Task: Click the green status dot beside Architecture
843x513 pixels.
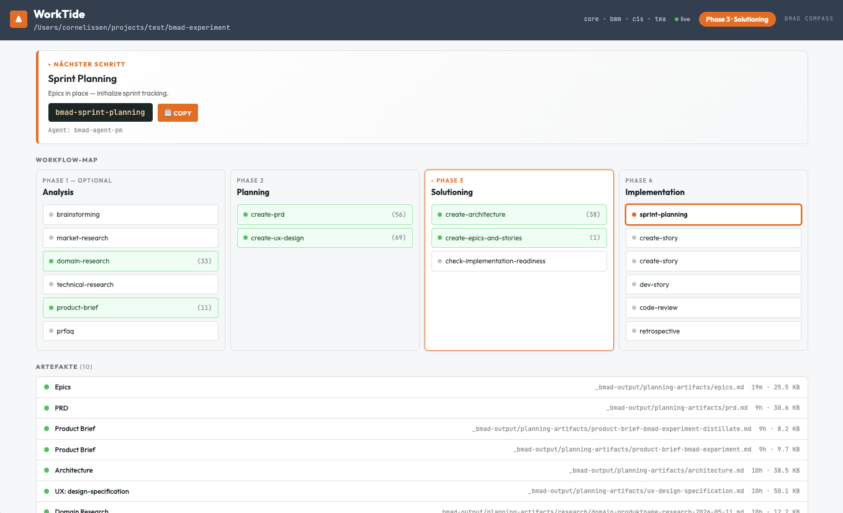Action: coord(47,470)
